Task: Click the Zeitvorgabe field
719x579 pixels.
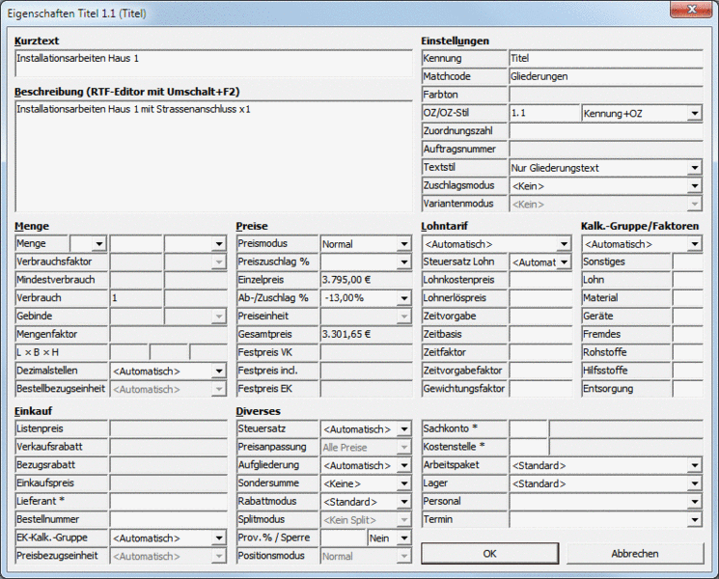Action: click(540, 316)
